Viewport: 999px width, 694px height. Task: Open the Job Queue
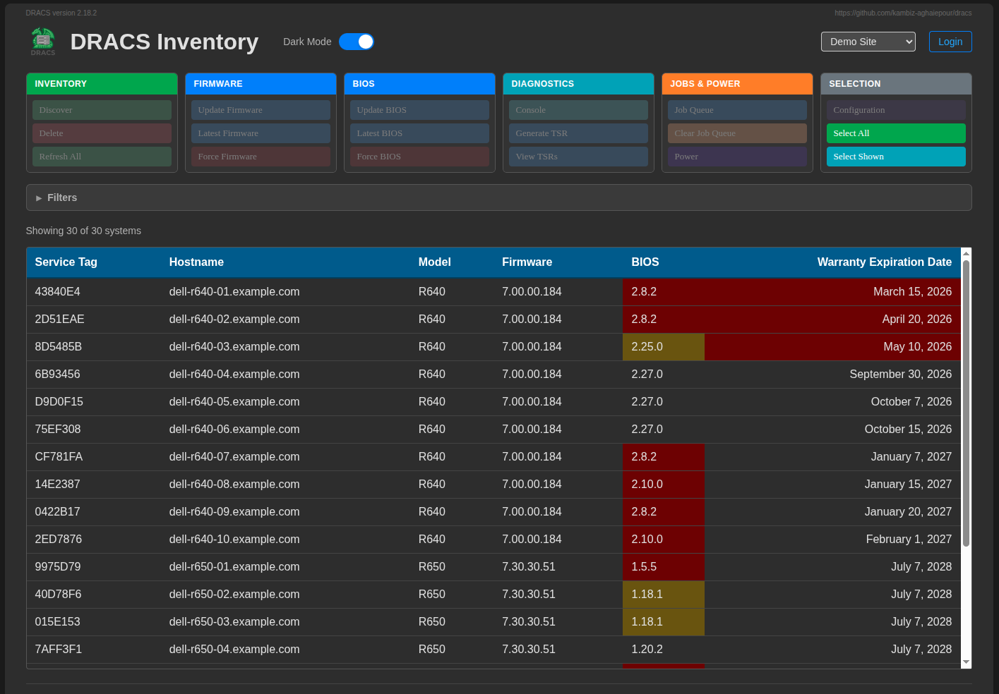(x=737, y=110)
